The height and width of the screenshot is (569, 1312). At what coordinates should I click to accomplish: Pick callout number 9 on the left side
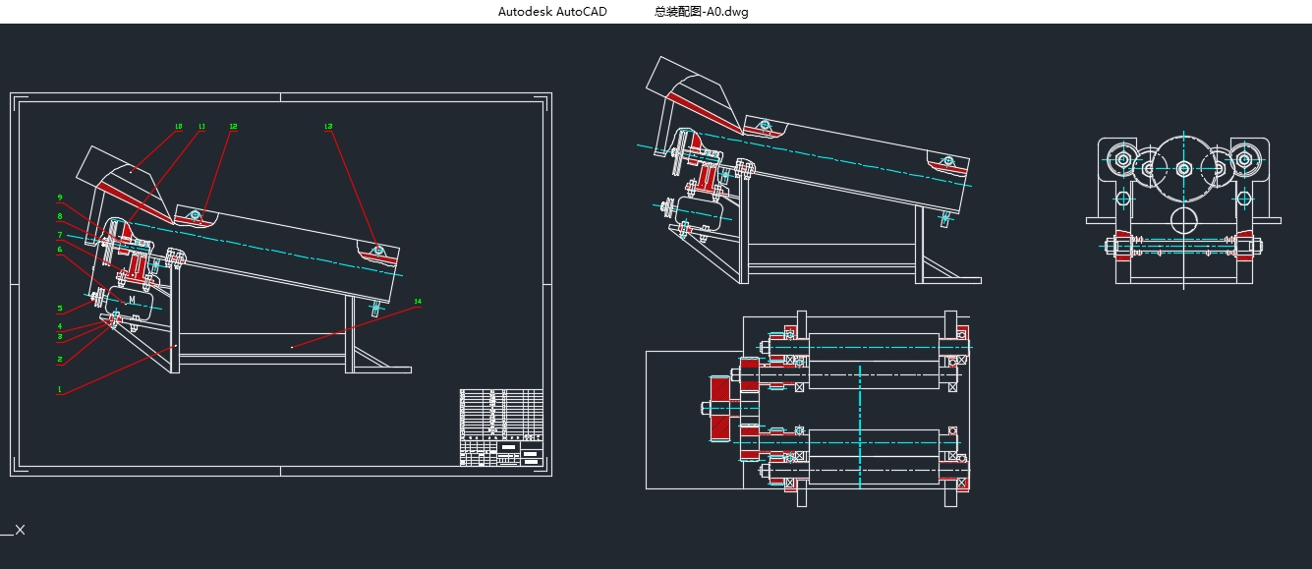pos(60,198)
